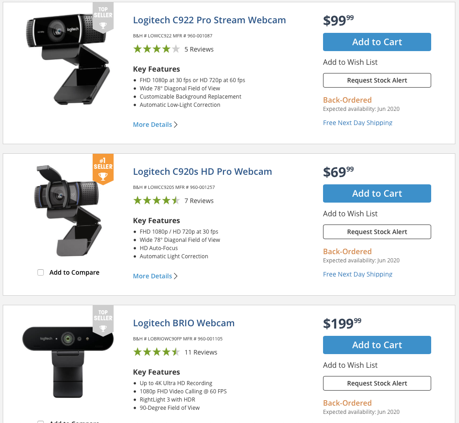This screenshot has width=459, height=423.
Task: Click the orange #1 Seller trophy badge
Action: 103,169
